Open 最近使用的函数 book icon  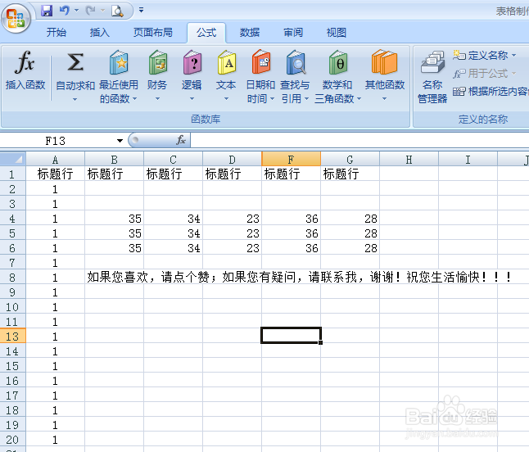(119, 63)
